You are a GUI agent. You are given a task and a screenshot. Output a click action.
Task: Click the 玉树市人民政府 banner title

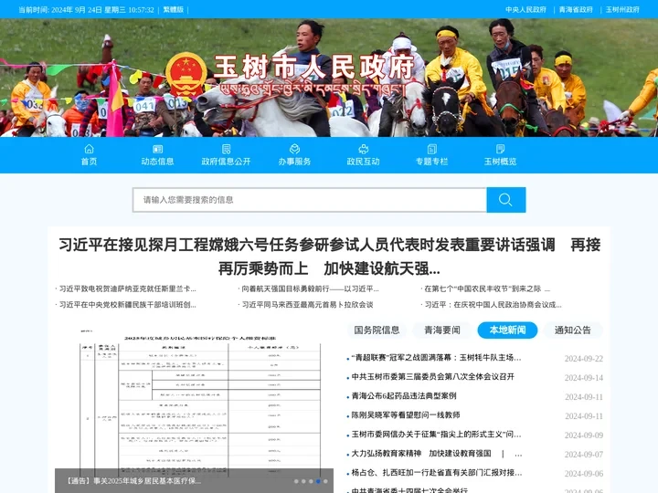click(x=313, y=67)
